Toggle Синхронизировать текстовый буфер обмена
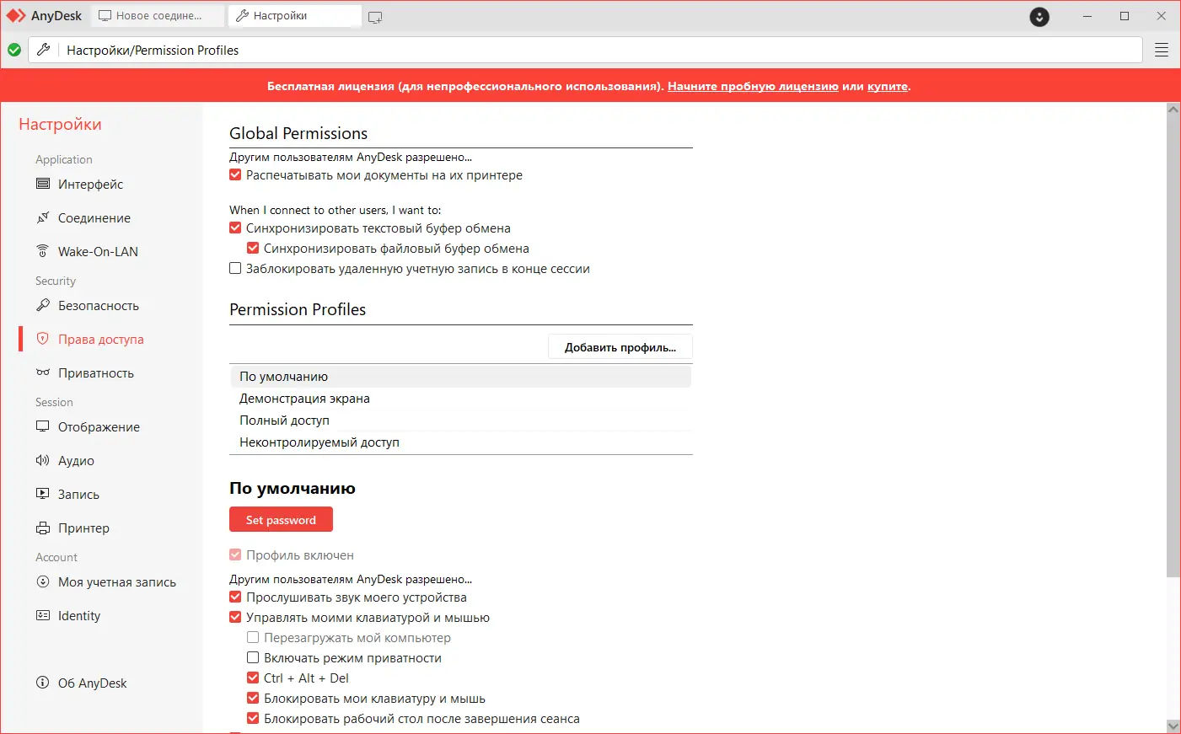 235,228
